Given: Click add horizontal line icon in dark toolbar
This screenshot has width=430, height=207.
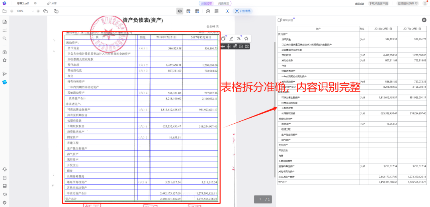Looking at the screenshot, I should pyautogui.click(x=223, y=46).
